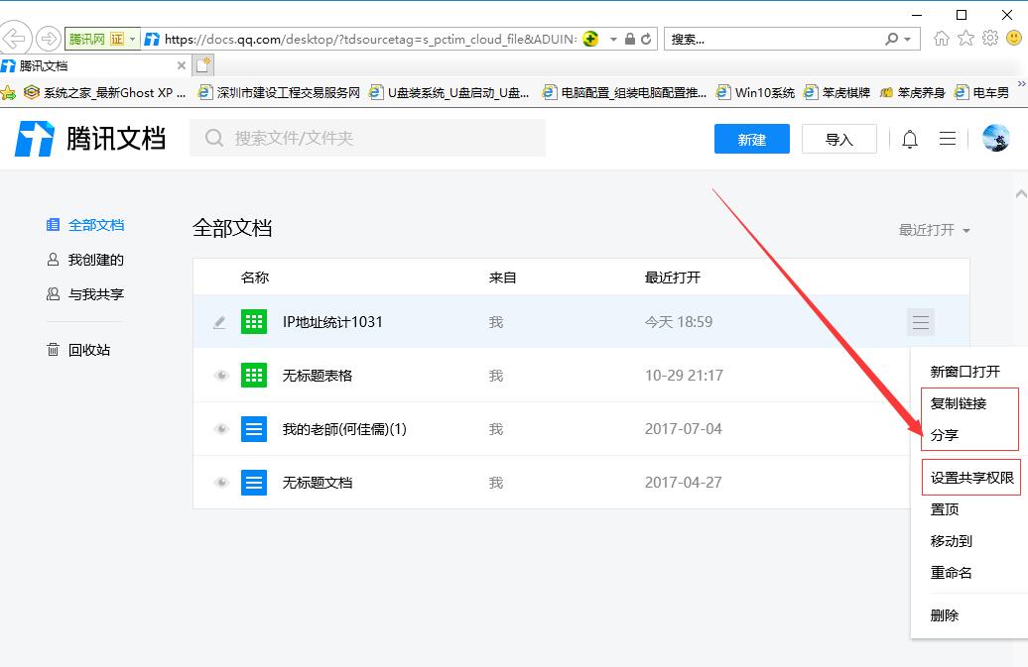
Task: Click the blue 新建 button
Action: click(x=751, y=140)
